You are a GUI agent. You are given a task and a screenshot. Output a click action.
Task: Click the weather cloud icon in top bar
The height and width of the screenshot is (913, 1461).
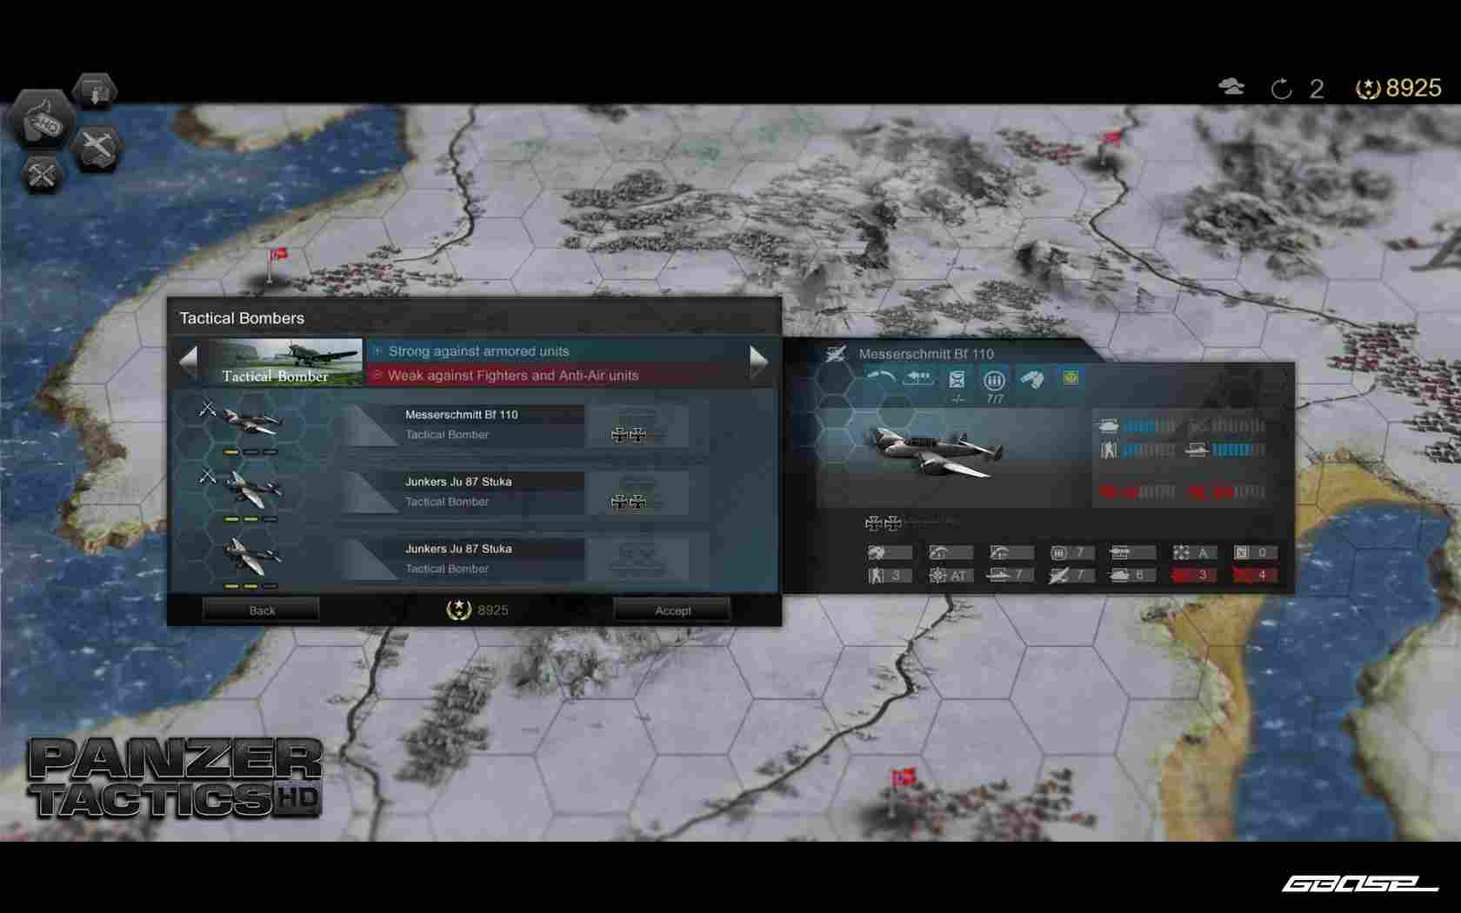pyautogui.click(x=1231, y=87)
